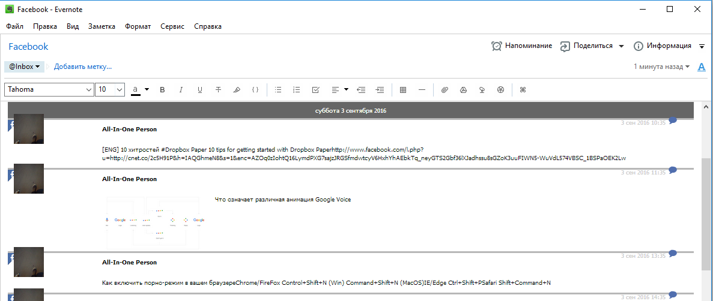Toggle the formatting toolbar with underlined A icon
Viewport: 713px width, 301px height.
(x=702, y=67)
